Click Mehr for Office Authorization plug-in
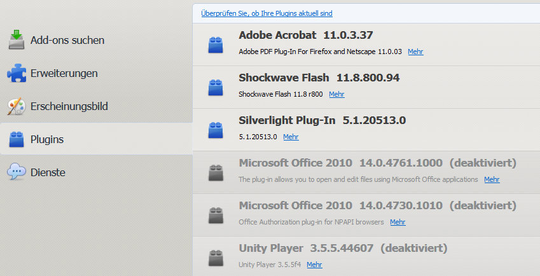This screenshot has width=540, height=276. (398, 222)
